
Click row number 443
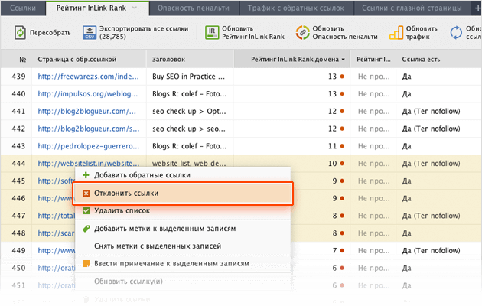[18, 146]
